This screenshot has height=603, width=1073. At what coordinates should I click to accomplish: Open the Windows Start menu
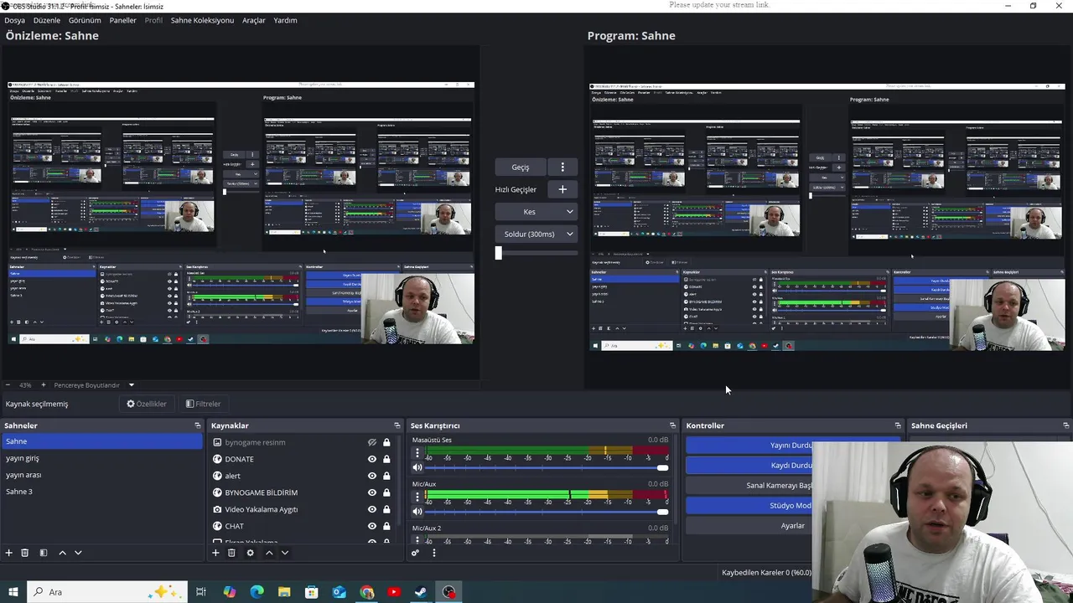coord(13,592)
